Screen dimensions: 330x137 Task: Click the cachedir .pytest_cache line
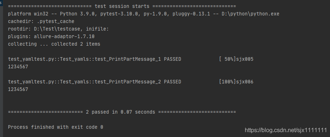[41, 21]
